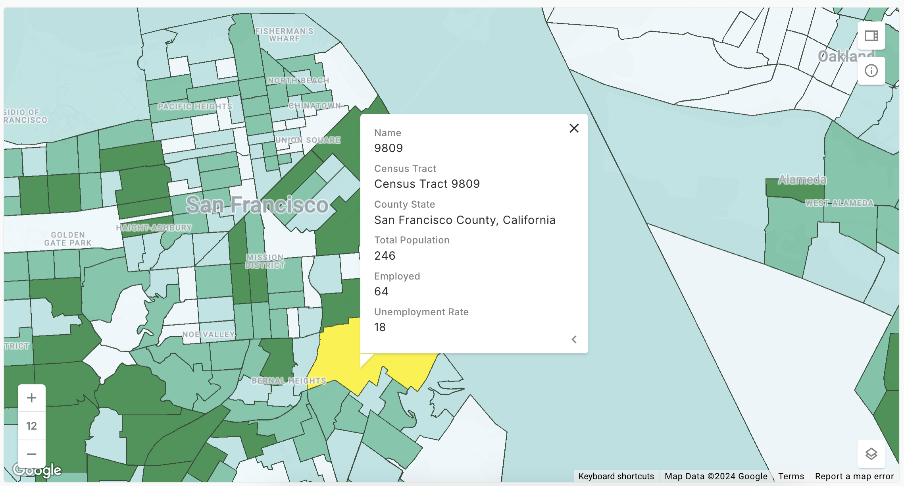Zoom in with plus button
Image resolution: width=904 pixels, height=486 pixels.
click(x=32, y=398)
